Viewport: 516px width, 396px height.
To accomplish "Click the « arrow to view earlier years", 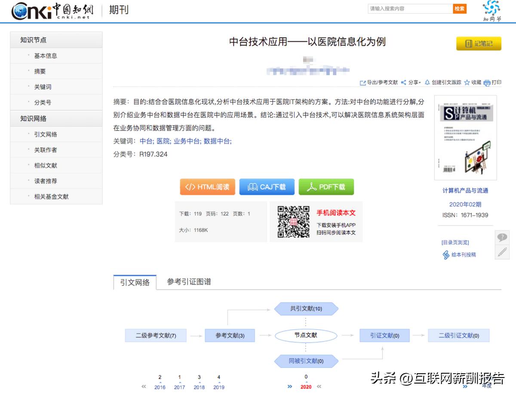I will tap(143, 387).
